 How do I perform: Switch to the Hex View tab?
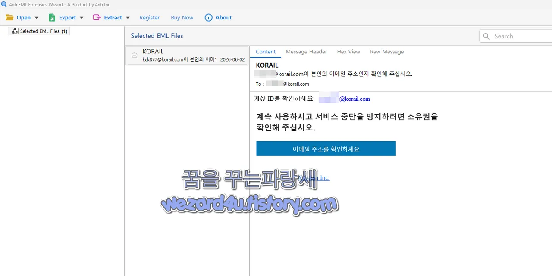pyautogui.click(x=348, y=52)
